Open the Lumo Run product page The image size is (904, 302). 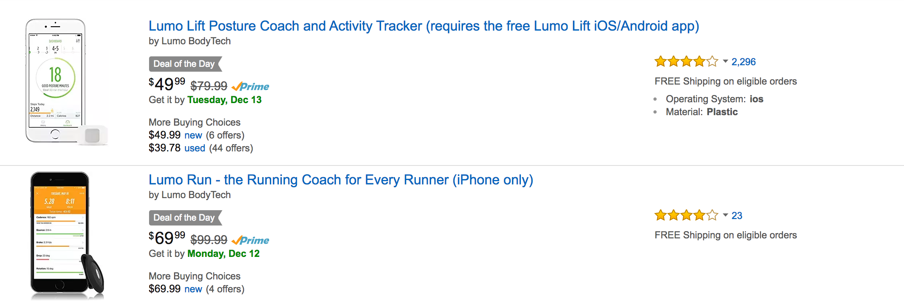pyautogui.click(x=340, y=180)
